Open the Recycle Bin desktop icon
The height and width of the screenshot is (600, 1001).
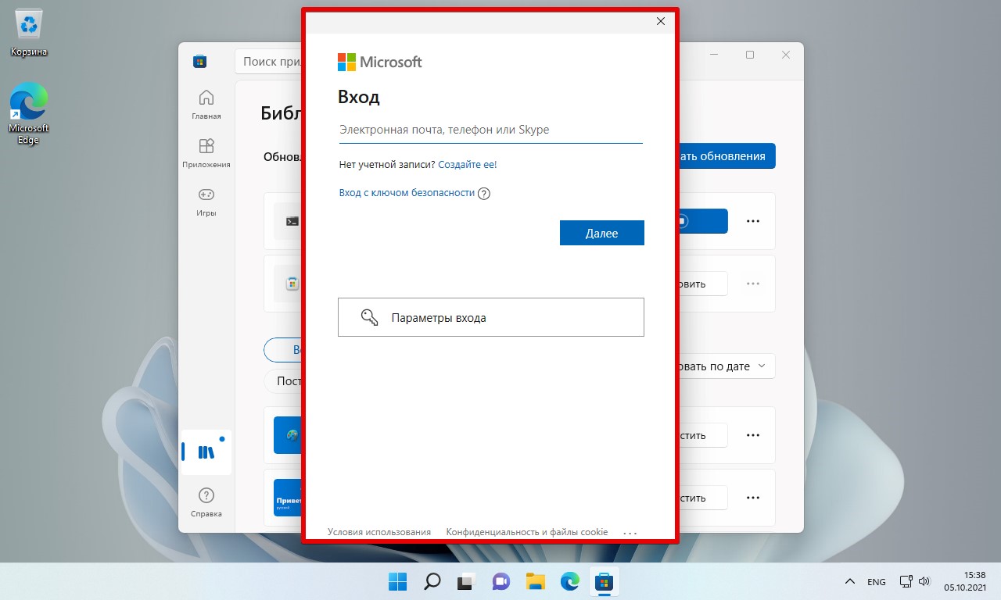pyautogui.click(x=29, y=33)
